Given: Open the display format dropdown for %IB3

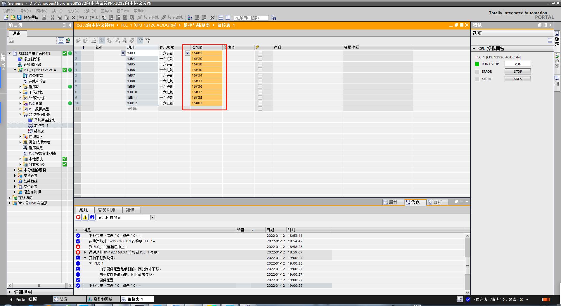Looking at the screenshot, I should point(188,53).
